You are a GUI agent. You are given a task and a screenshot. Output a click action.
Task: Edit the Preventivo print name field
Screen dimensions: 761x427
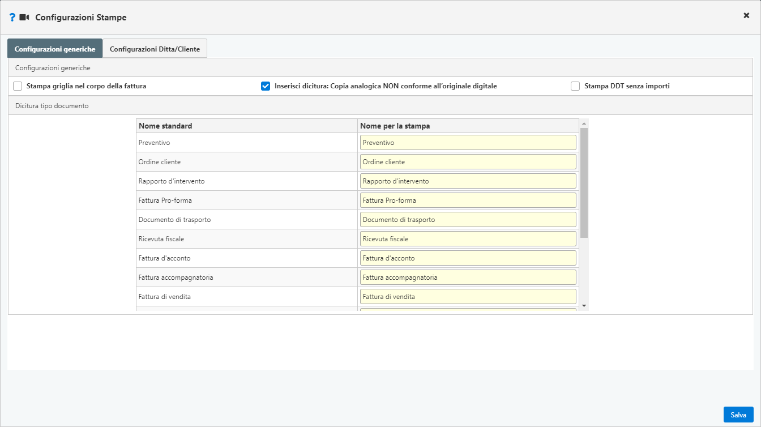[x=468, y=143]
